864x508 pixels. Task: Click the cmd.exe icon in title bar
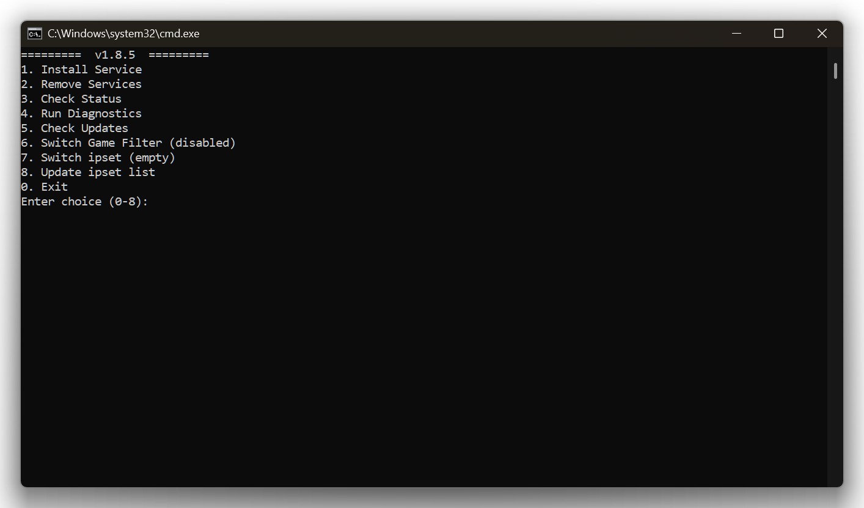coord(35,34)
